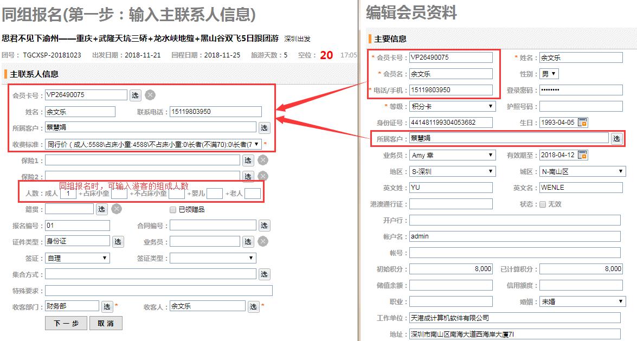Focus the 合同编号 input field
Screen dimensions: 637x341
(213, 225)
